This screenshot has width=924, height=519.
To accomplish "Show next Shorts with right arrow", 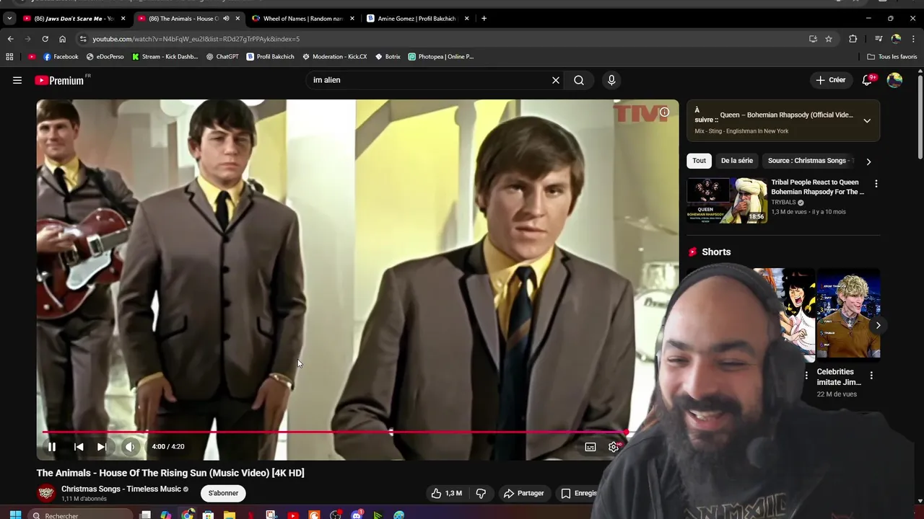I will (x=878, y=325).
